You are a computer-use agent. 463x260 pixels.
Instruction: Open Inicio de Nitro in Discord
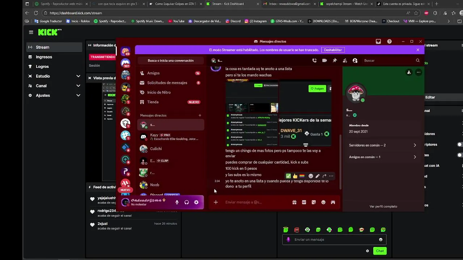pos(171,92)
